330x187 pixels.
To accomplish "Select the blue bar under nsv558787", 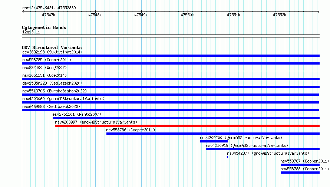I will (x=300, y=165).
